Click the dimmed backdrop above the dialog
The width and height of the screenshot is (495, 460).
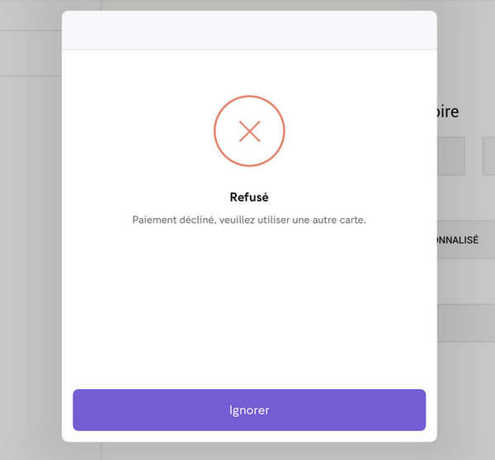[x=249, y=5]
